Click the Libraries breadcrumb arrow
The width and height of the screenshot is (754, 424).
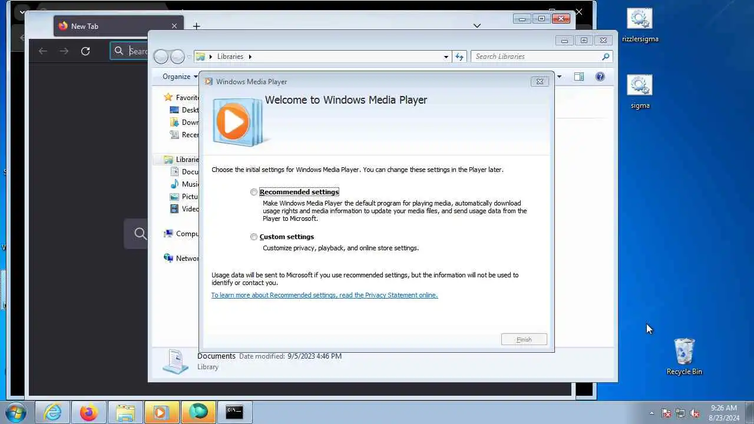tap(250, 57)
